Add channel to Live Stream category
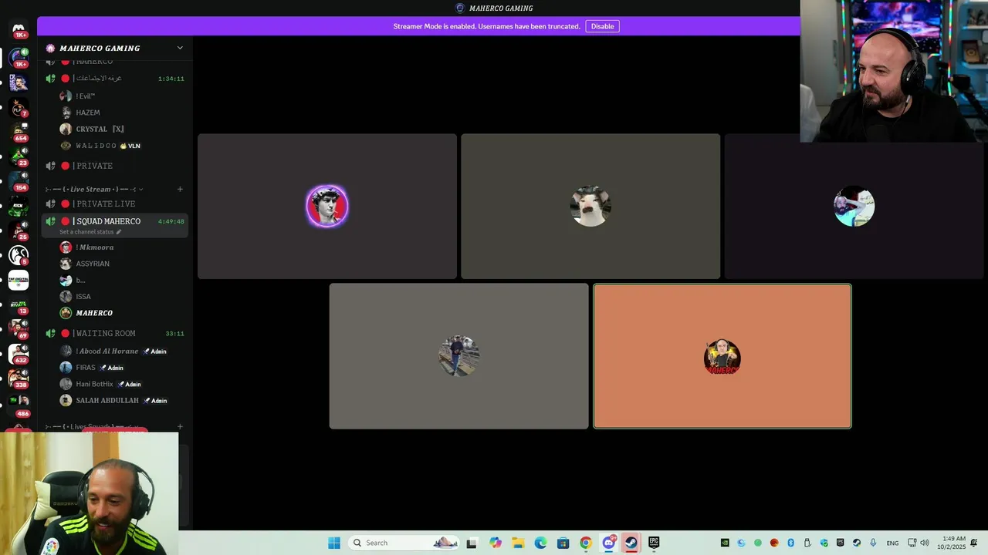This screenshot has height=555, width=988. 180,189
